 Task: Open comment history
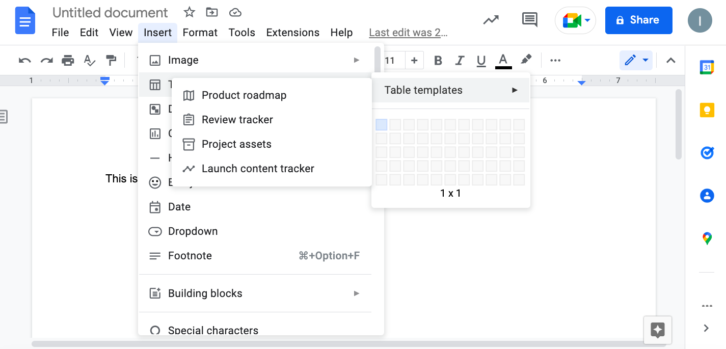pos(529,19)
